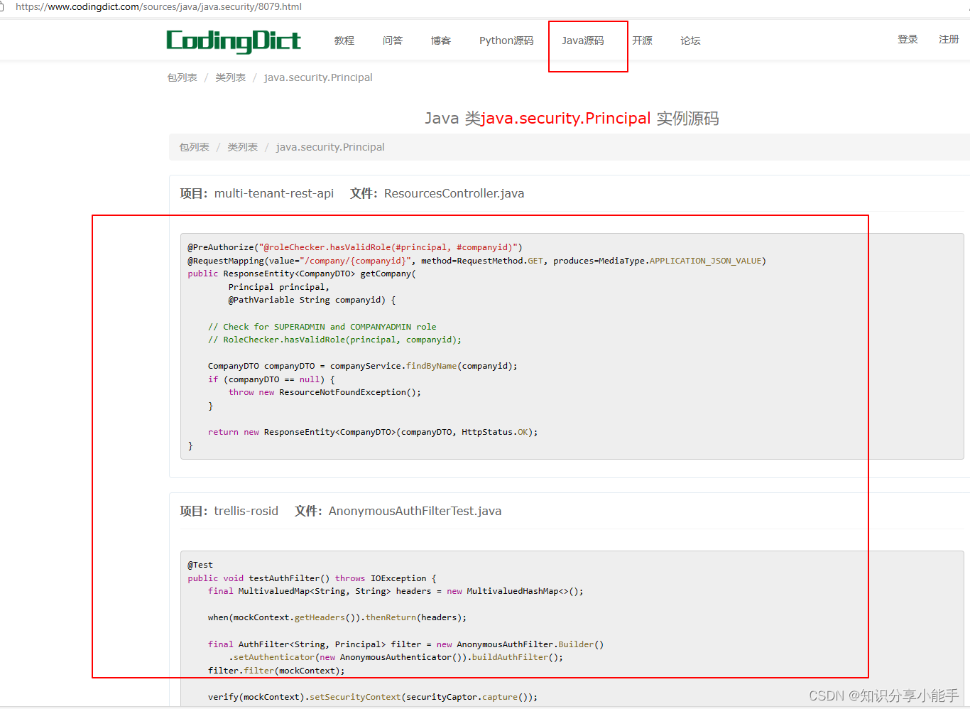Click the 'filter.filter(mockContext);' line
The width and height of the screenshot is (970, 709).
(x=276, y=671)
